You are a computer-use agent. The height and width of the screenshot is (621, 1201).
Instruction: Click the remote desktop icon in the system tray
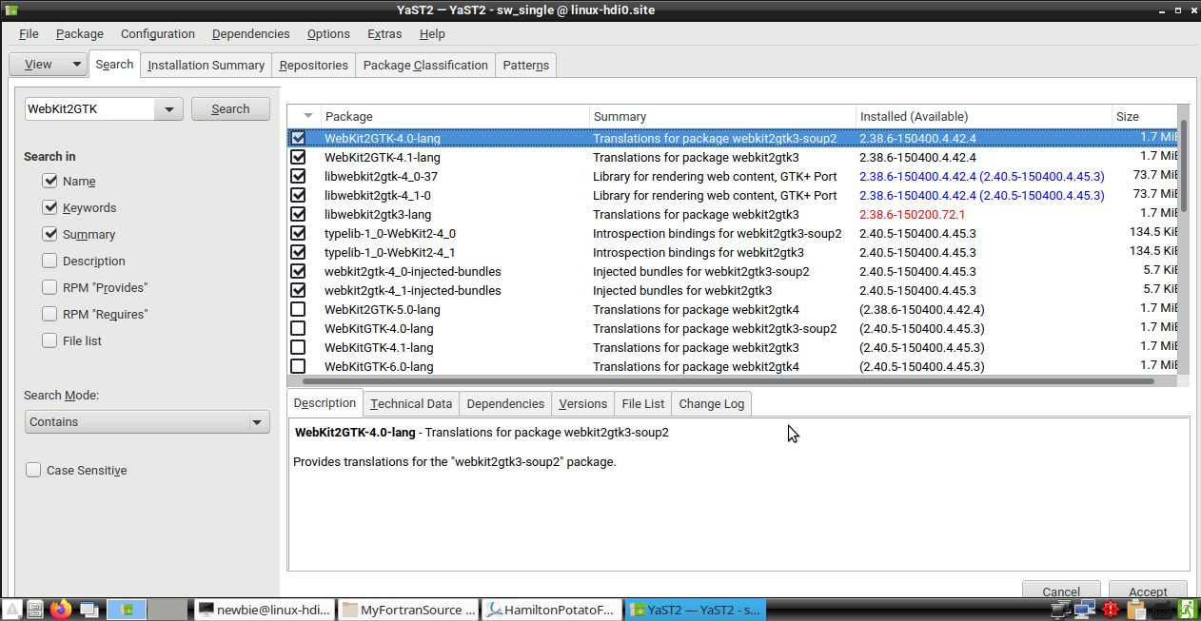tap(1060, 610)
